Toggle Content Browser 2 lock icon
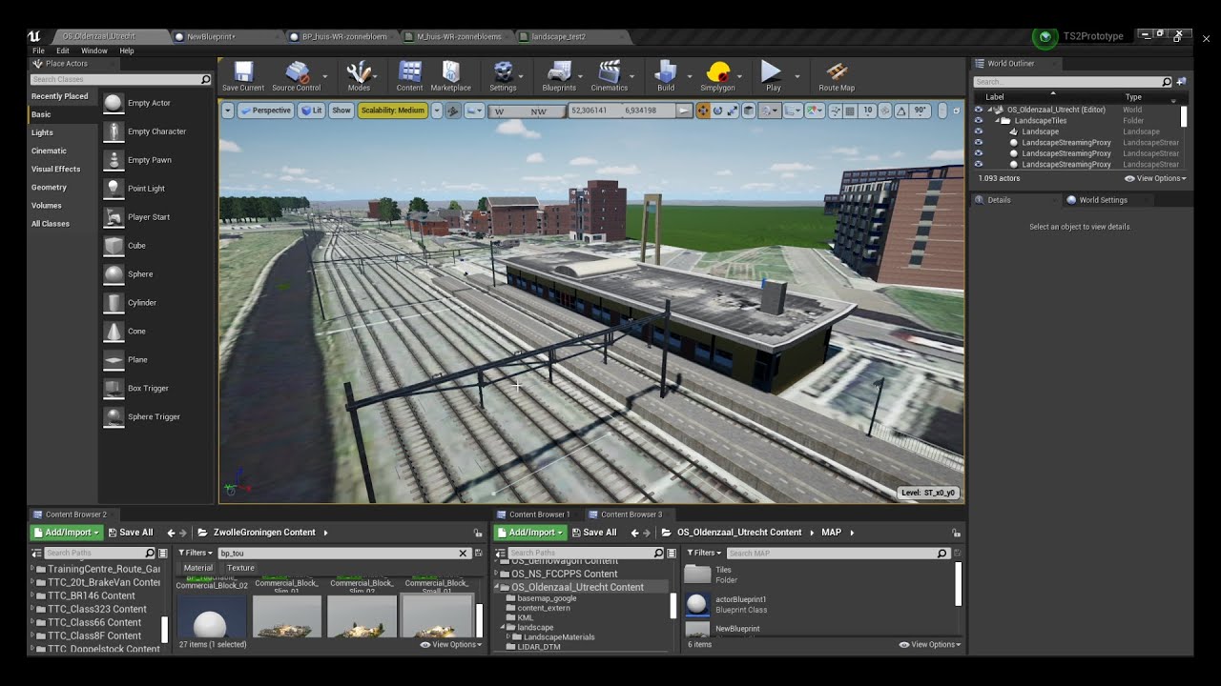Viewport: 1221px width, 686px height. [478, 534]
